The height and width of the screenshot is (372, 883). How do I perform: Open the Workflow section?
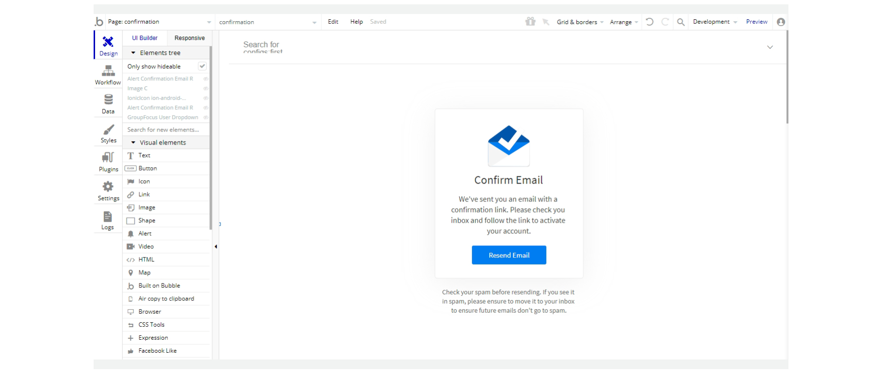tap(108, 75)
